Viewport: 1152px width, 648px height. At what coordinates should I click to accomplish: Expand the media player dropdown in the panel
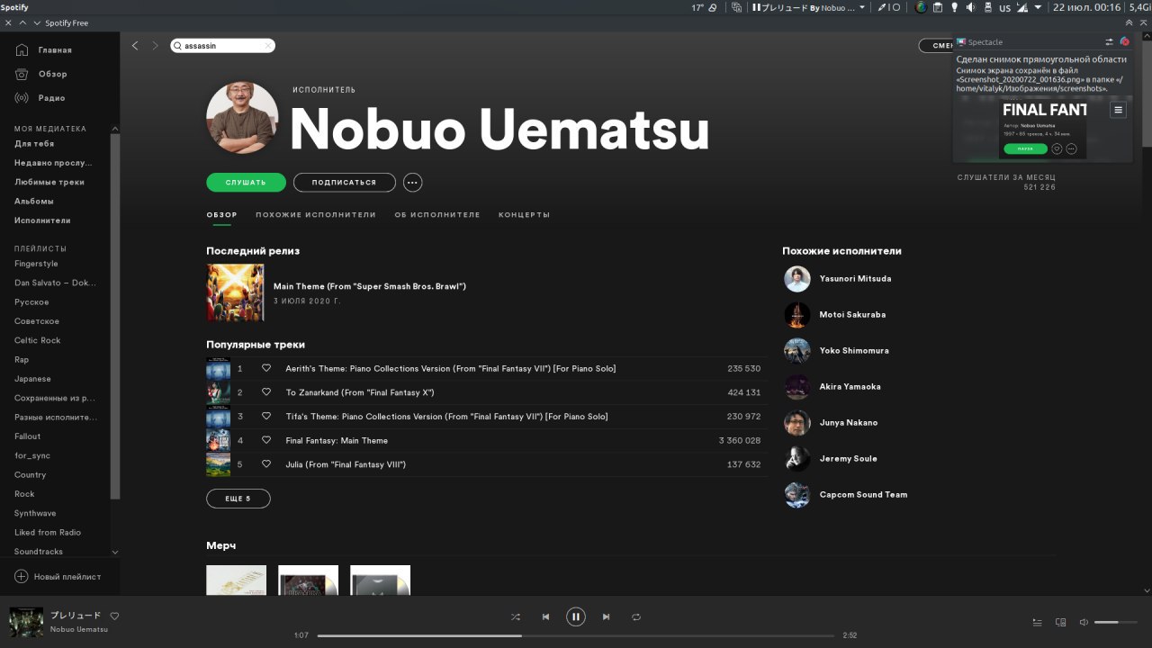point(862,7)
